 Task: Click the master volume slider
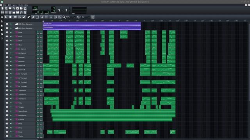(x=62, y=10)
